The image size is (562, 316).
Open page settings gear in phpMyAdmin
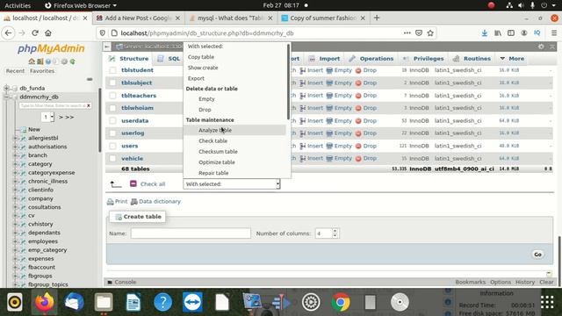pos(541,47)
